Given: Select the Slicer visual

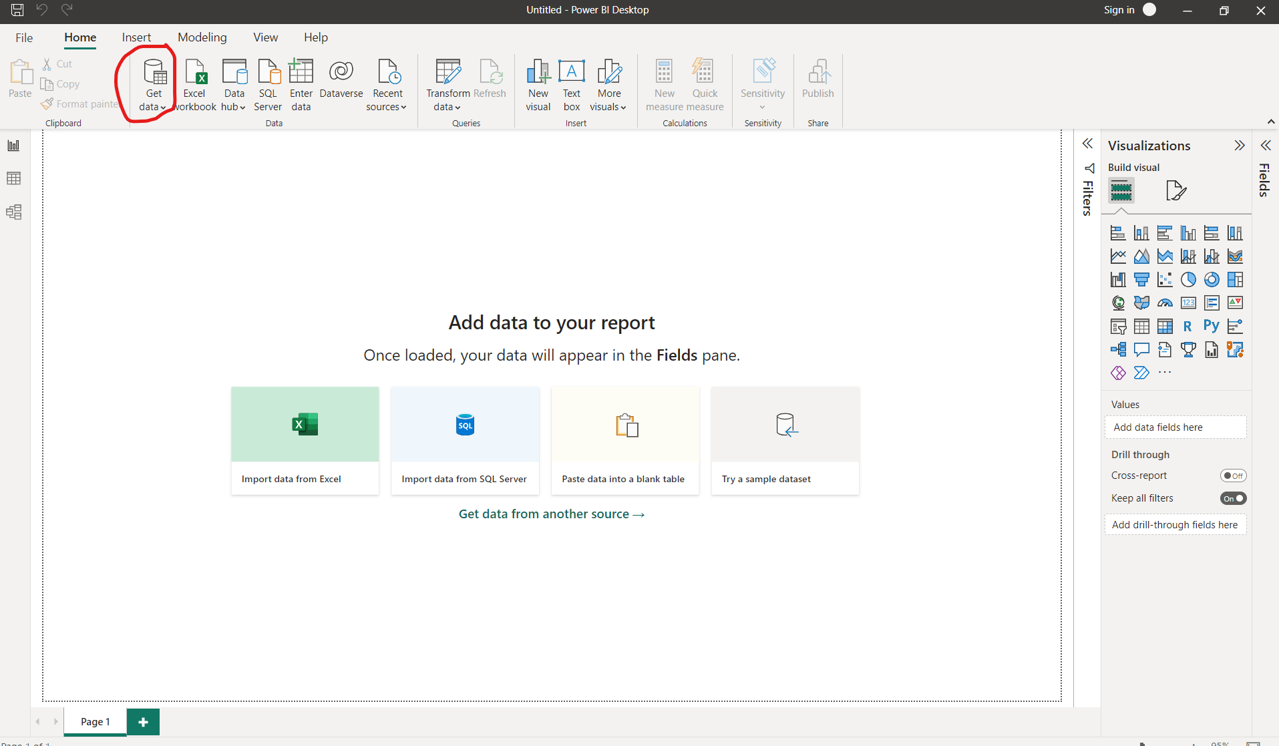Looking at the screenshot, I should click(1118, 327).
